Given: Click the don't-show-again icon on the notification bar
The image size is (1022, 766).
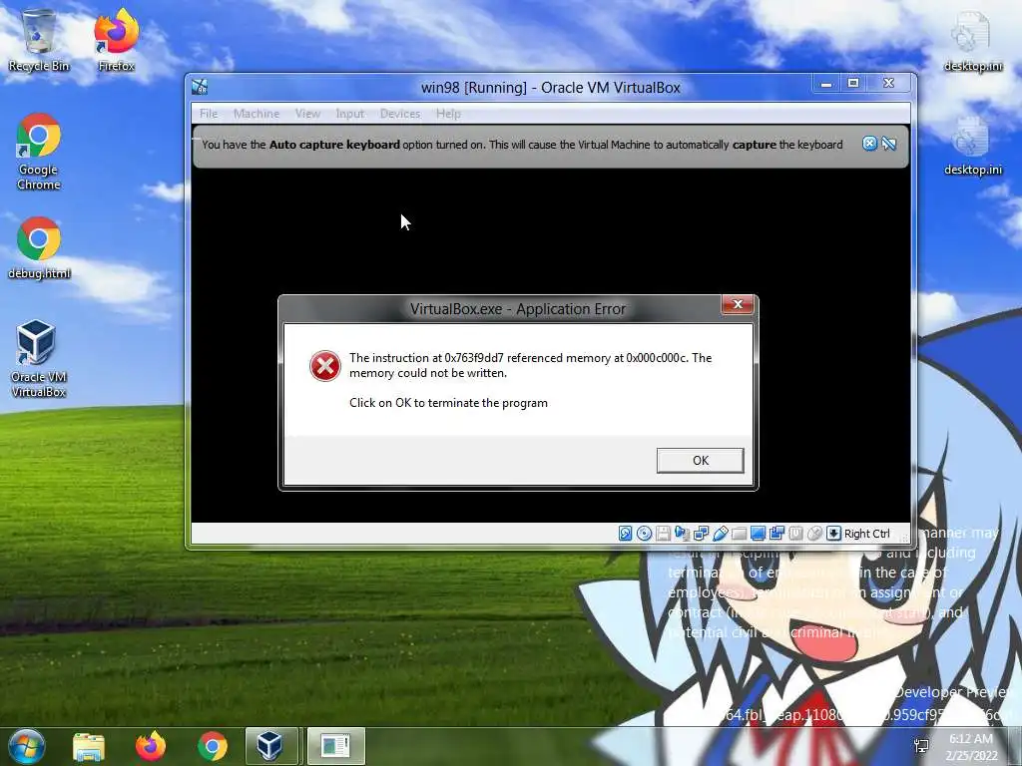Looking at the screenshot, I should tap(888, 144).
